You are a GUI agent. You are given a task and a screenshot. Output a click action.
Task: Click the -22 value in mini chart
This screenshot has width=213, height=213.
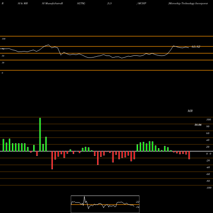coord(138,202)
